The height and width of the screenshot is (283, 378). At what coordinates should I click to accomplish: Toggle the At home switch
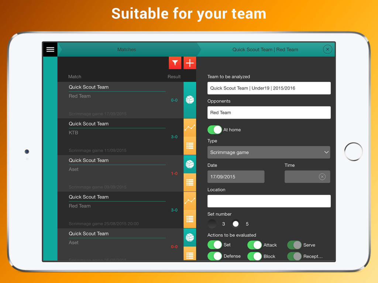214,130
